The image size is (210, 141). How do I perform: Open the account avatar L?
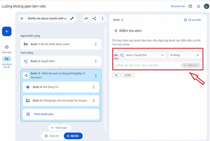pos(206,6)
